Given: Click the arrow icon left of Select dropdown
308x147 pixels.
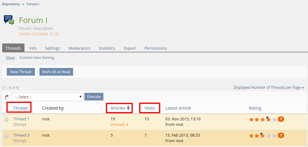Looking at the screenshot, I should 7,97.
